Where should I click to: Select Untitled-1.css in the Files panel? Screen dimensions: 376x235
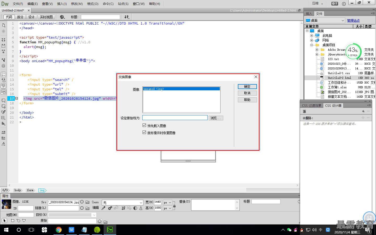click(339, 73)
